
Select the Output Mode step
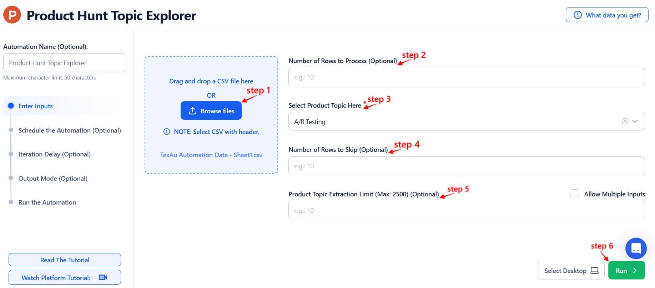[x=52, y=178]
